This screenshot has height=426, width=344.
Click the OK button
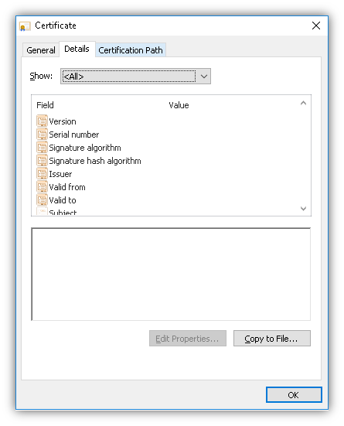pos(294,395)
